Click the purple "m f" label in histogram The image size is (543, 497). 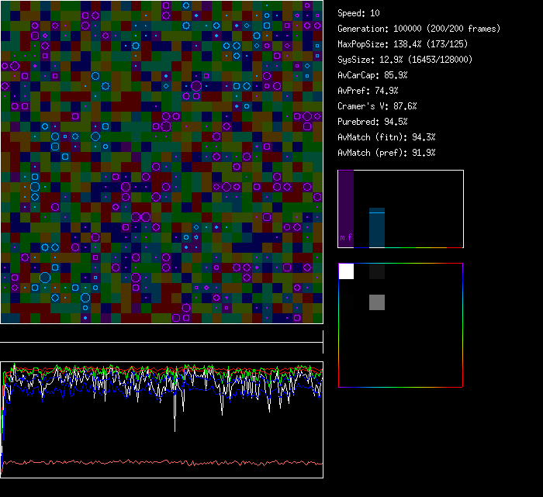[346, 238]
